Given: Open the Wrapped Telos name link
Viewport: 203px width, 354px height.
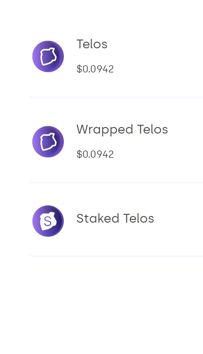Looking at the screenshot, I should click(x=122, y=129).
